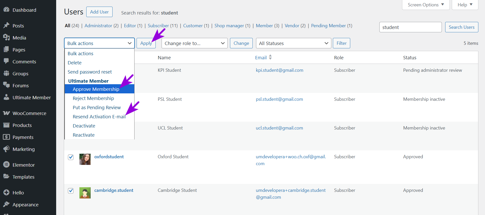The height and width of the screenshot is (215, 485).
Task: Click ucl.student@gmail.com email link
Action: click(280, 128)
